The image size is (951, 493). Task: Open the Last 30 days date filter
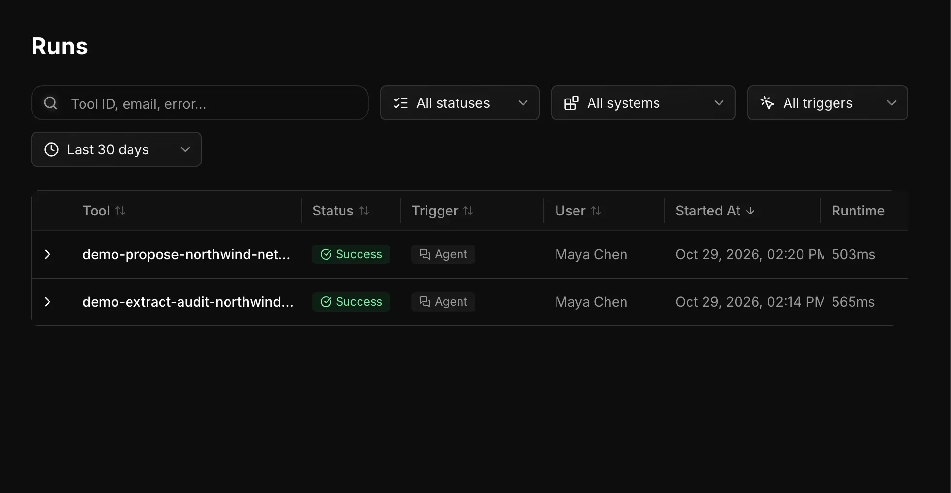point(116,149)
